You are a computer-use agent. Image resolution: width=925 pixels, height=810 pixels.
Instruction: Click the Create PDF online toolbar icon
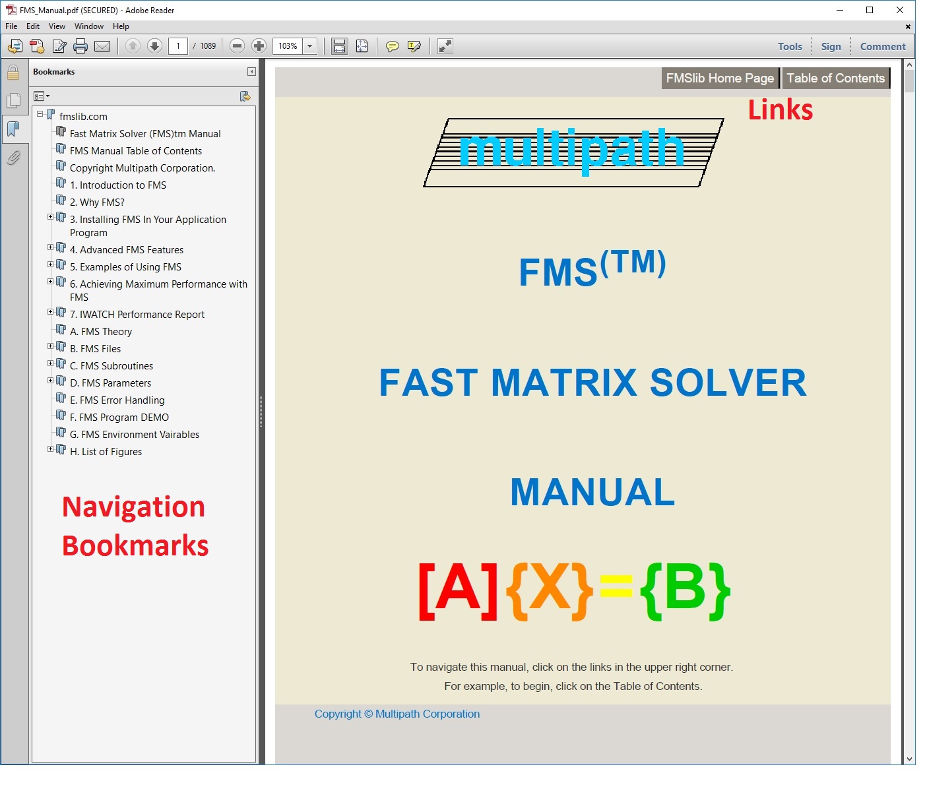15,46
